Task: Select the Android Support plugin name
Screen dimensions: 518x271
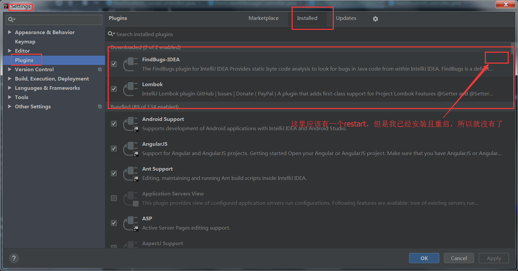Action: coord(163,119)
